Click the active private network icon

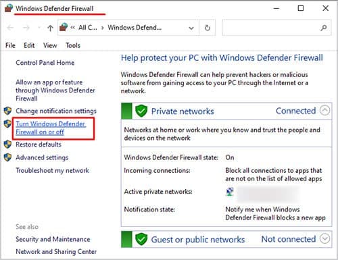(x=230, y=192)
